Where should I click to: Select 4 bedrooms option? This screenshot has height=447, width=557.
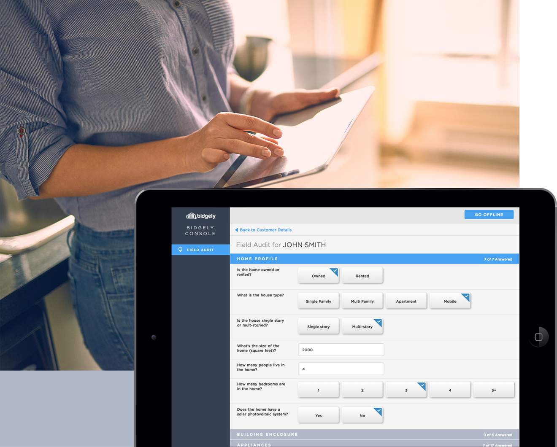tap(450, 390)
